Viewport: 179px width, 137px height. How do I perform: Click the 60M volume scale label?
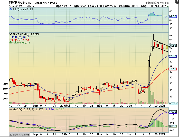5,89
